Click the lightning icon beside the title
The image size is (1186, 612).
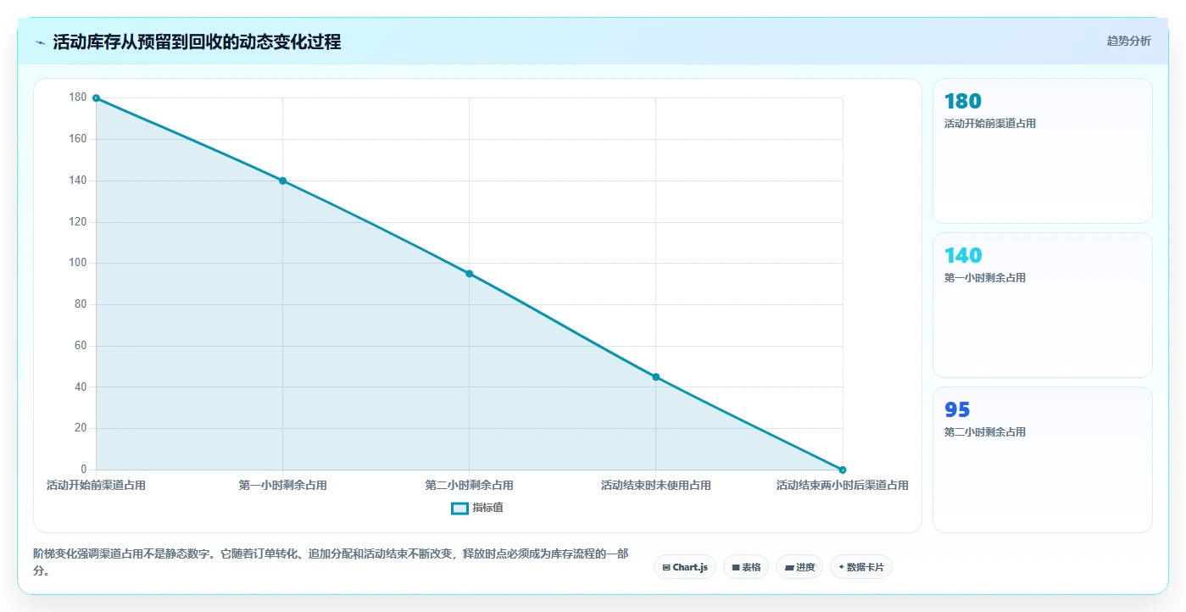[40, 42]
